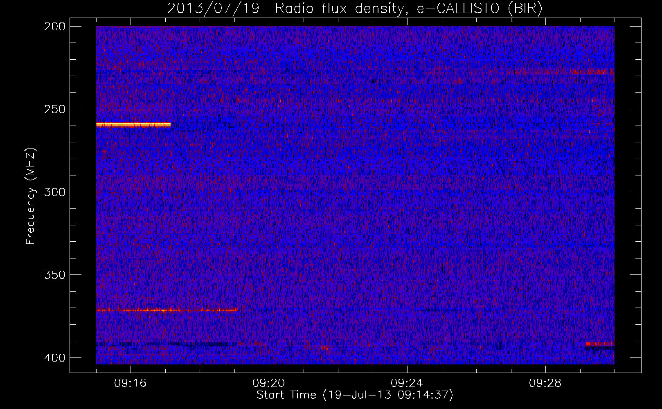The image size is (662, 409).
Task: Select the "Frequency (MHZ)" y-axis label
Action: [31, 196]
